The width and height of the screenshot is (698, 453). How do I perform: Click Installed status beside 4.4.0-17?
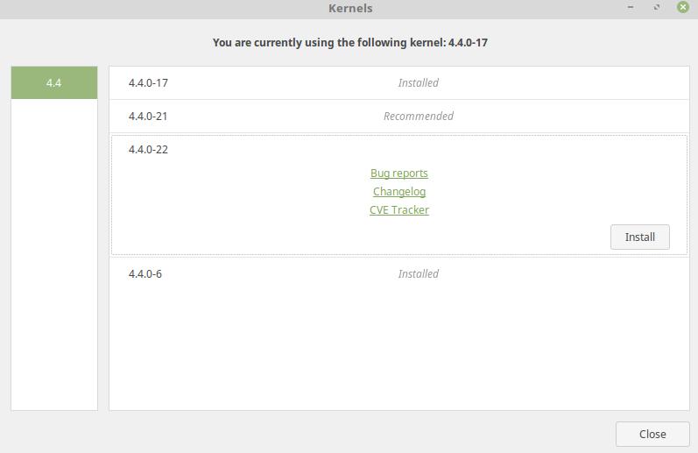(419, 83)
